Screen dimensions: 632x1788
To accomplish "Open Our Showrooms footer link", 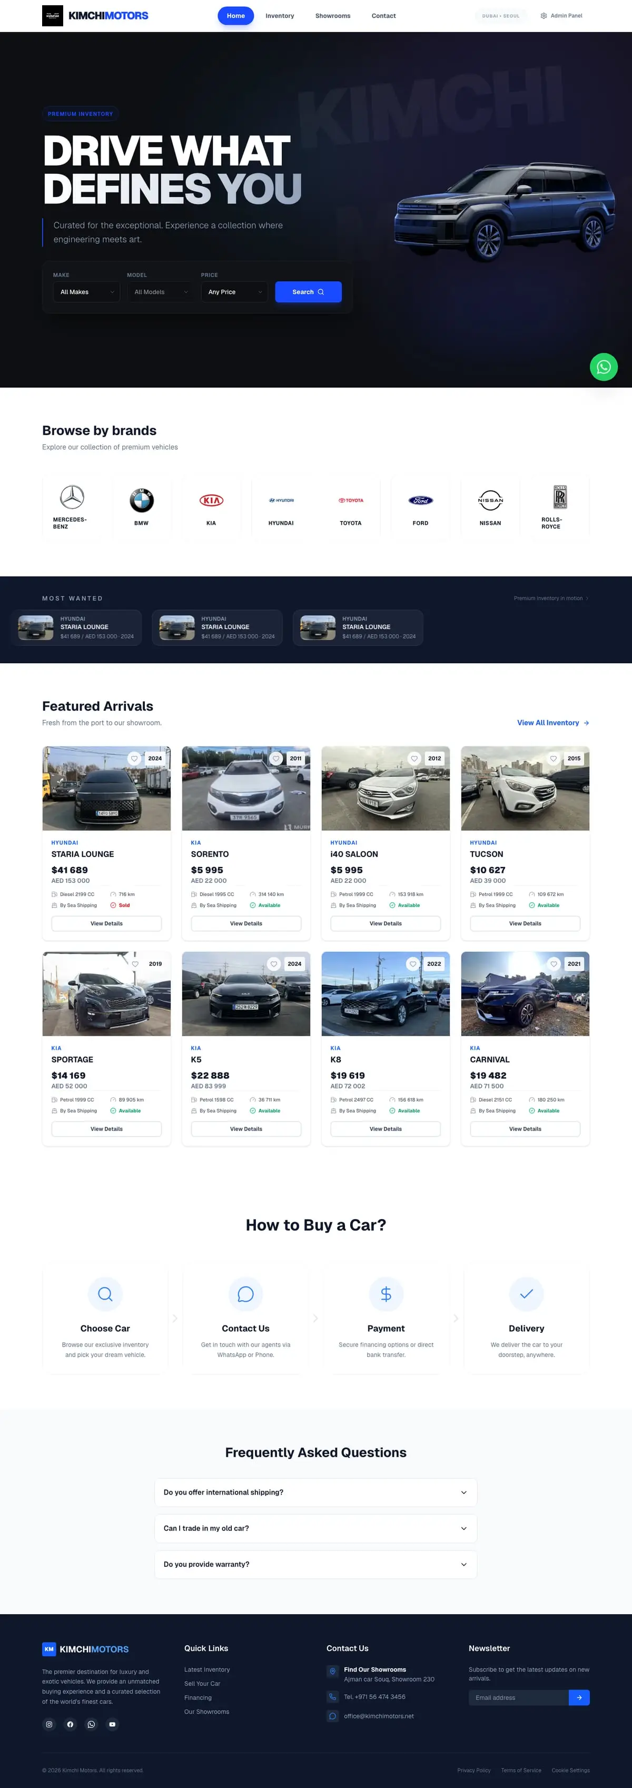I will pos(207,1712).
